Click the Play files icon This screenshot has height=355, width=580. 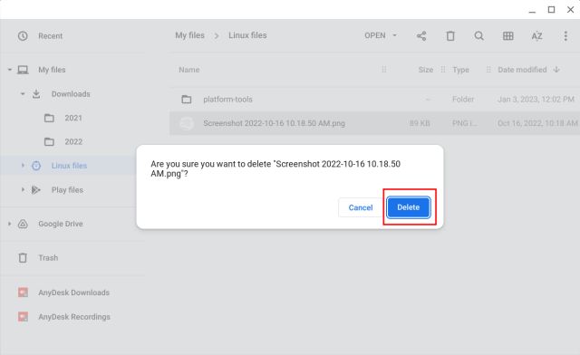tap(36, 189)
